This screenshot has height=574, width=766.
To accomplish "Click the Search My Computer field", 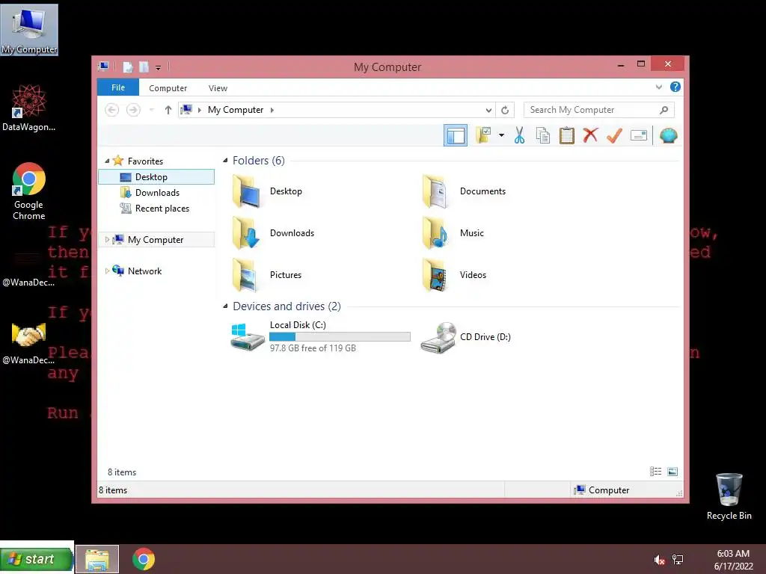I will (599, 110).
